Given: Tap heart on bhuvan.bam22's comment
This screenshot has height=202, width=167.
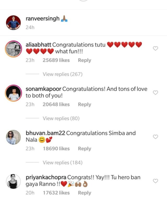Looking at the screenshot, I should point(155,137).
